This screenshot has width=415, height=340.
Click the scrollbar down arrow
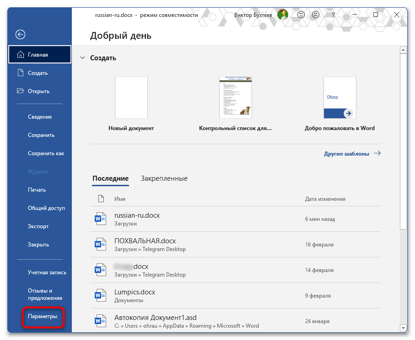pos(403,328)
